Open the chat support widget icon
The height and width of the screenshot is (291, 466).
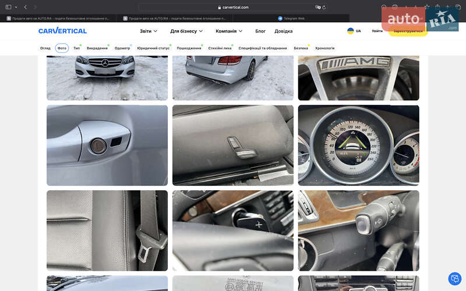pos(454,279)
